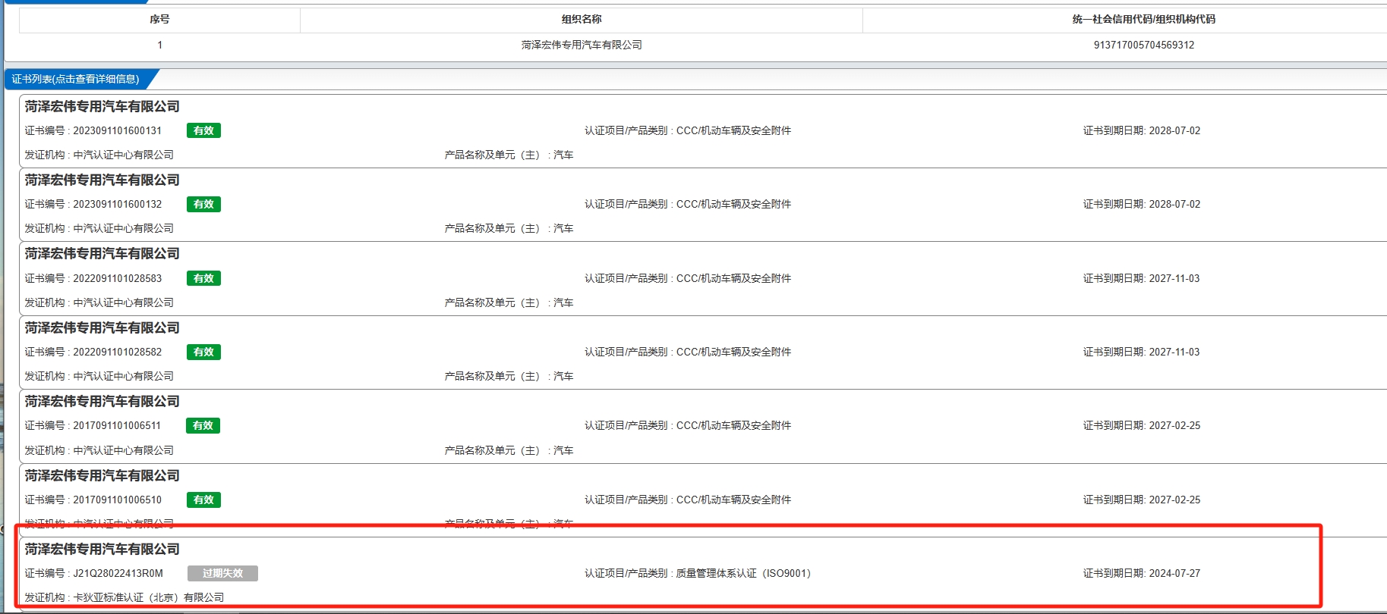The width and height of the screenshot is (1387, 614).
Task: Click CCC/机动车辆及安全附件 text for certificate 2017091101006511
Action: click(x=733, y=425)
